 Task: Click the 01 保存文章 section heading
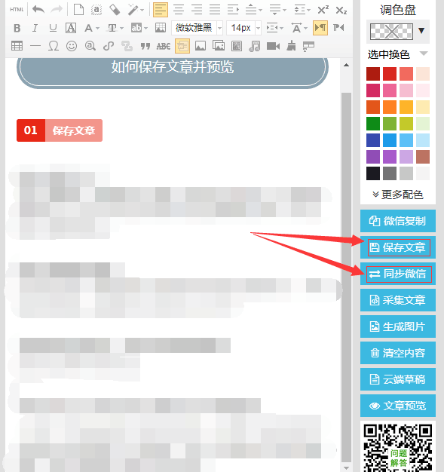(60, 130)
